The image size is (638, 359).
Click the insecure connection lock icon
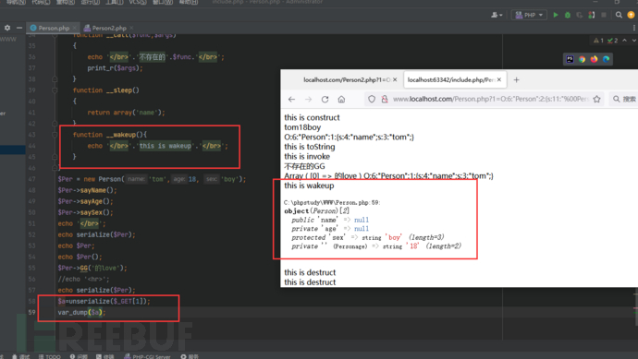click(384, 99)
